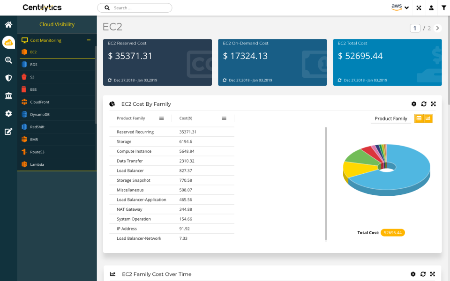Open the edit/compose icon in sidebar
The height and width of the screenshot is (281, 450).
click(x=8, y=132)
